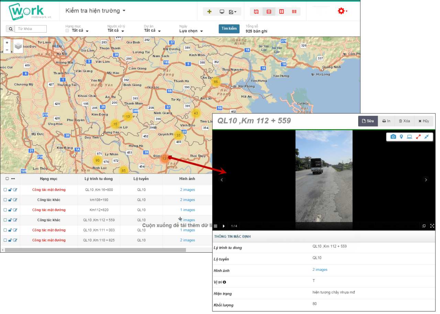This screenshot has width=440, height=314.
Task: Click the camera icon in image toolbar
Action: [393, 137]
